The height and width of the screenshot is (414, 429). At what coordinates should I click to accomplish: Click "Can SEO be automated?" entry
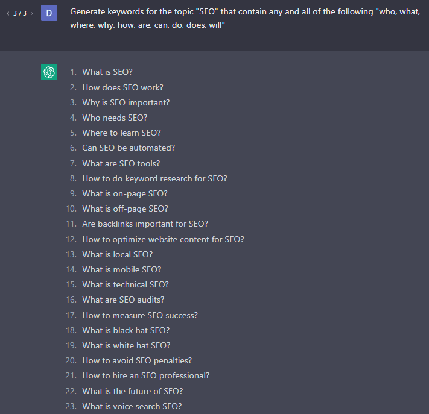(129, 148)
